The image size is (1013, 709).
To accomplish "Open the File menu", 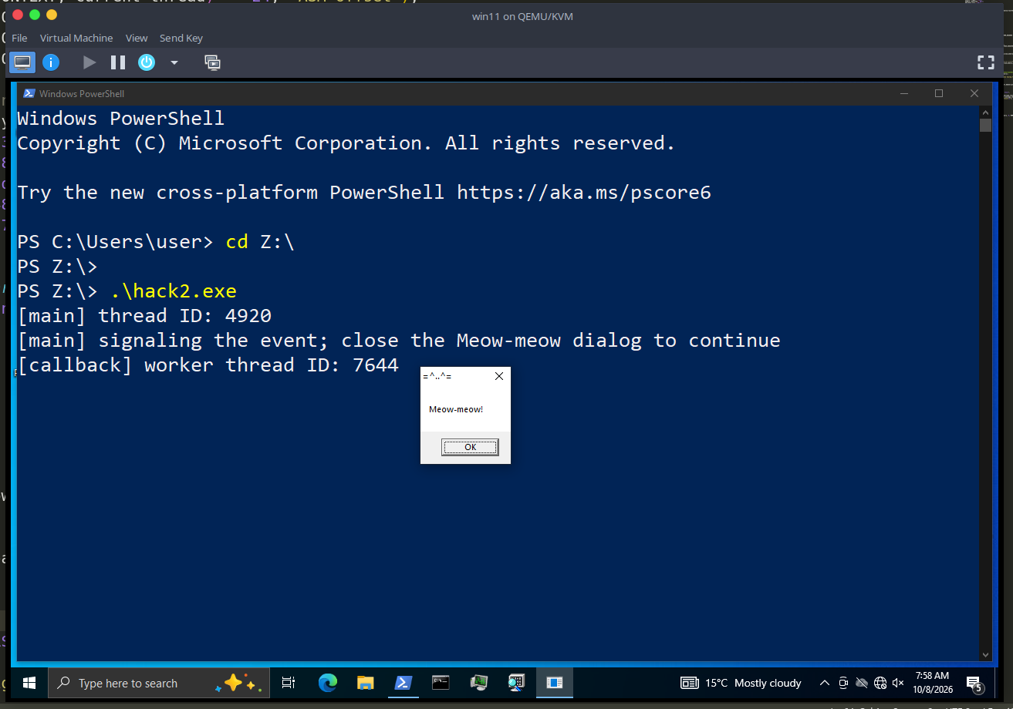I will [x=19, y=38].
